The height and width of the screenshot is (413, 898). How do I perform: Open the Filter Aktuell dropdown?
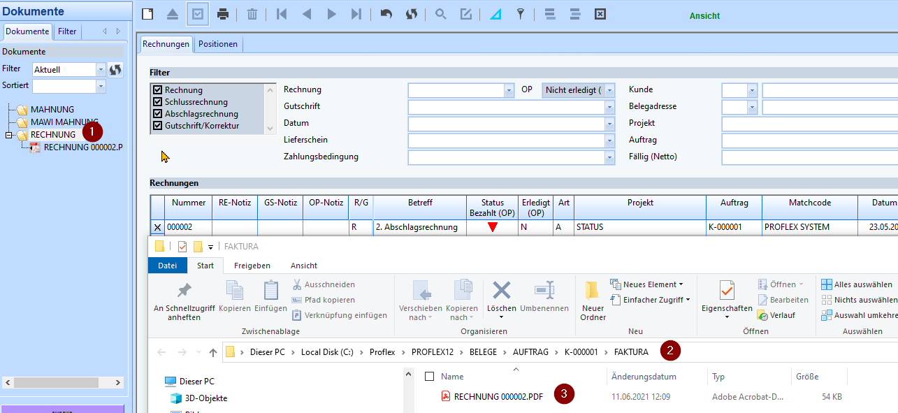point(101,70)
